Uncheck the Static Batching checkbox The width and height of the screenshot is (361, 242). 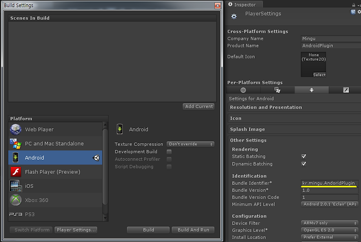[x=304, y=156]
